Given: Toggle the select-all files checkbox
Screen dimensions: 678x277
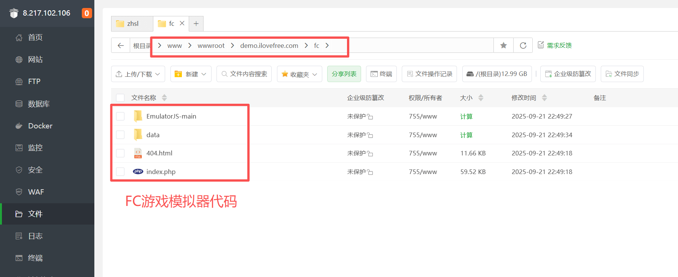Looking at the screenshot, I should (x=120, y=98).
